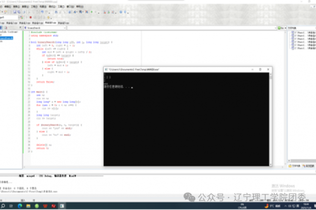The height and width of the screenshot is (210, 316).
Task: Open the 搜索 (Search) menu
Action: pyautogui.click(x=16, y=6)
